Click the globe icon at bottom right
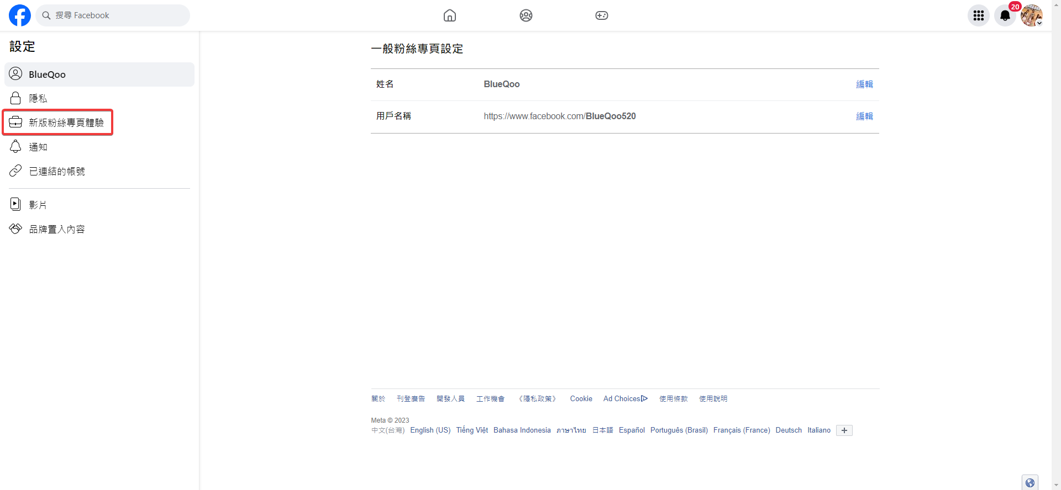 (1030, 483)
